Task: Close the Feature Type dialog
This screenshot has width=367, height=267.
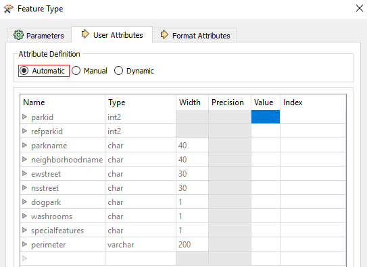Action: 360,8
